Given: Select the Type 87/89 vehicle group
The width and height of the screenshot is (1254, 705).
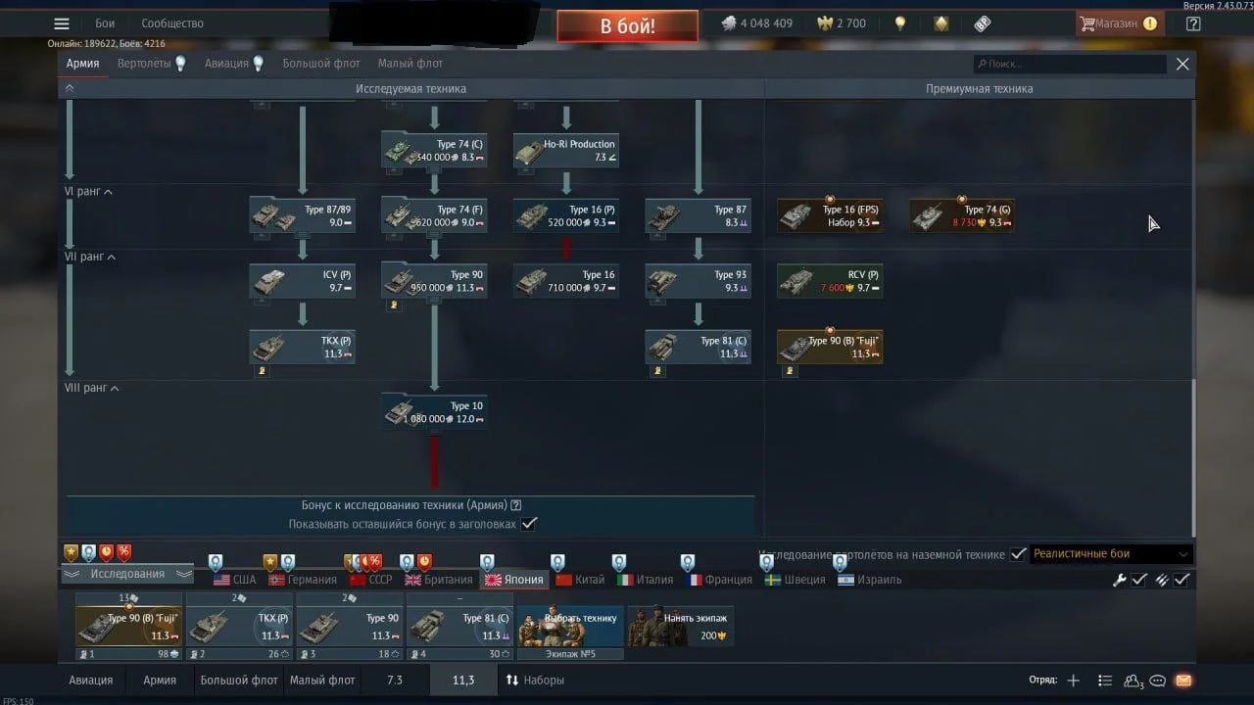Looking at the screenshot, I should [302, 215].
